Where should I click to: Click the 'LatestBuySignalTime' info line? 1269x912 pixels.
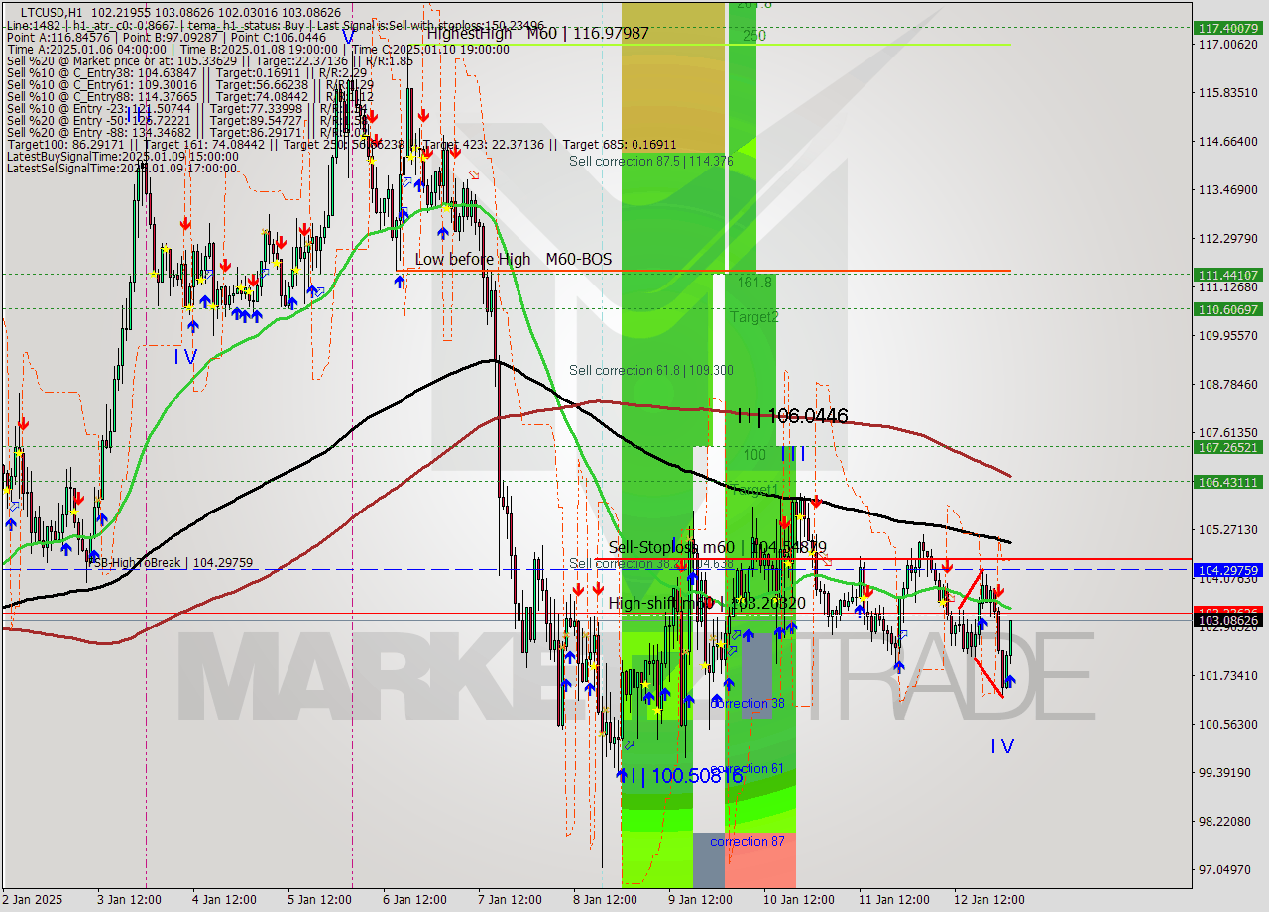(122, 156)
